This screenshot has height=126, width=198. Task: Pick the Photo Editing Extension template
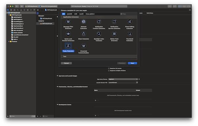click(x=130, y=24)
